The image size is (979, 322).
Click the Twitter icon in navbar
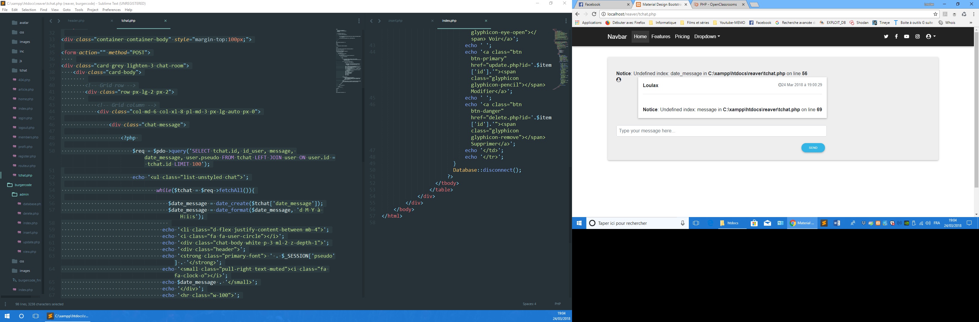click(x=886, y=36)
